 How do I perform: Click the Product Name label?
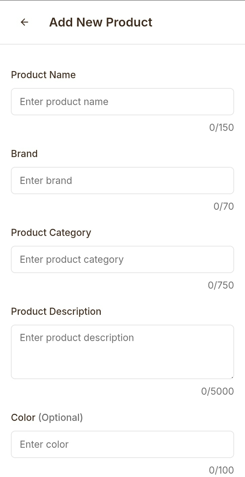click(x=43, y=75)
